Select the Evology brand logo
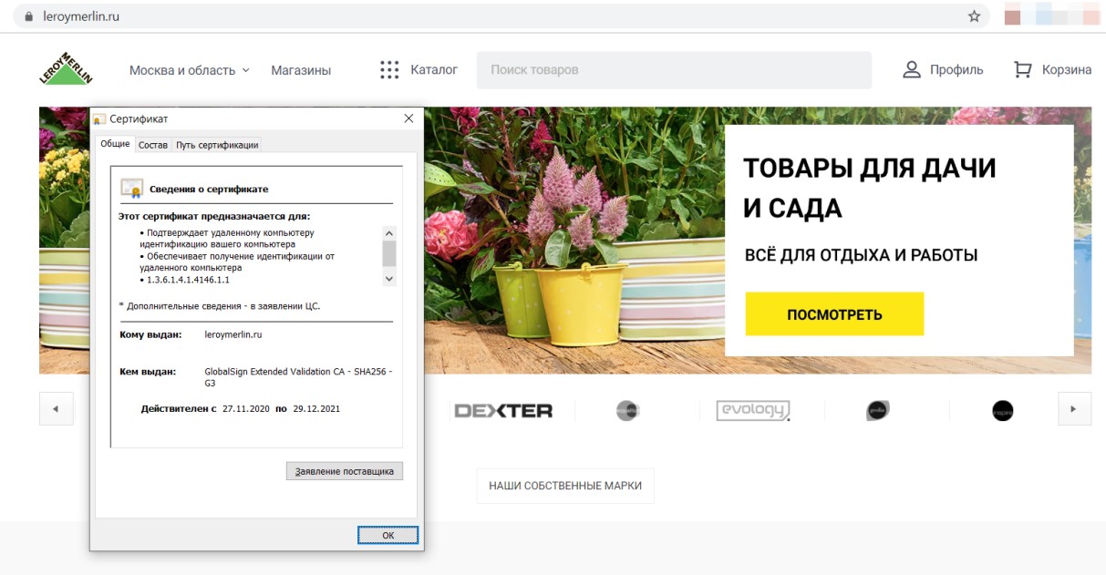The image size is (1106, 575). pos(752,410)
